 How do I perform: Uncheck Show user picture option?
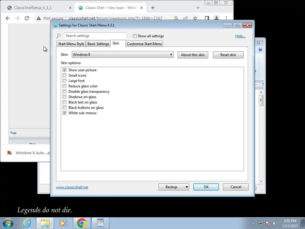pos(64,70)
